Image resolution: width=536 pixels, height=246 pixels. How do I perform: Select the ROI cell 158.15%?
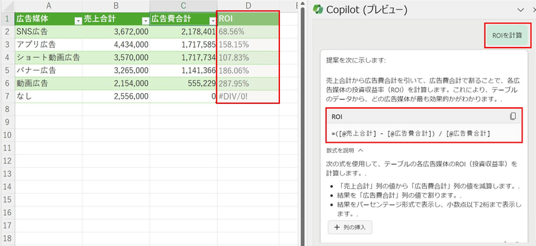[248, 45]
